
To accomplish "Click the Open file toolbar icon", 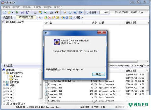I will (x=9, y=12).
